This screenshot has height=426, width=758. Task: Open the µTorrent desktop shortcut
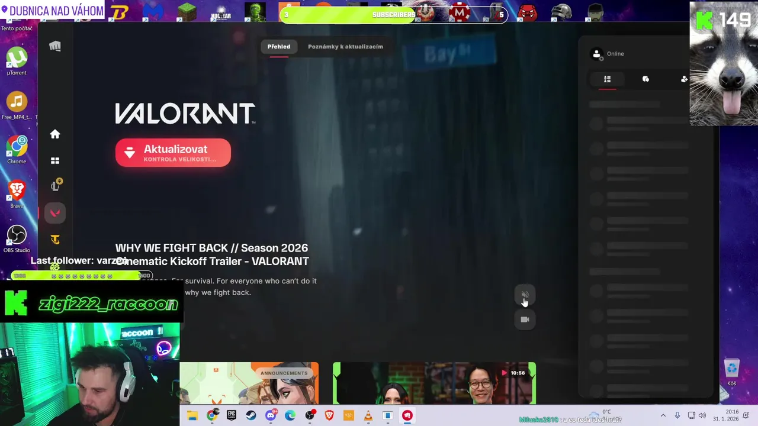[17, 62]
